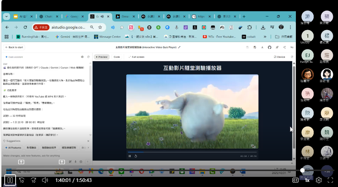
Task: Go back with Chrome back arrow
Action: 7,27
